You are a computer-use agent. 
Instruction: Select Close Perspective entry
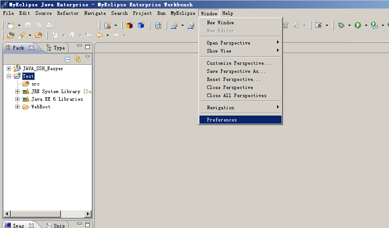click(241, 87)
